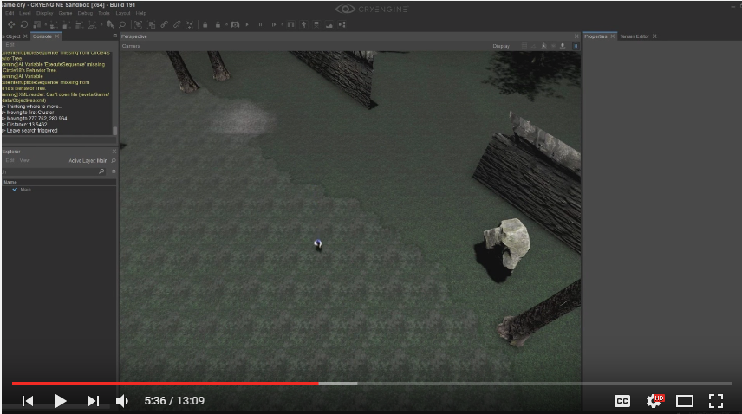
Task: Click the small maximize square on Console panel
Action: (x=114, y=36)
